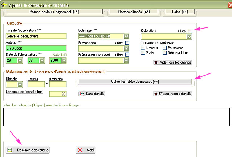
Task: Click the large empty cartouche preview box
Action: point(116,117)
